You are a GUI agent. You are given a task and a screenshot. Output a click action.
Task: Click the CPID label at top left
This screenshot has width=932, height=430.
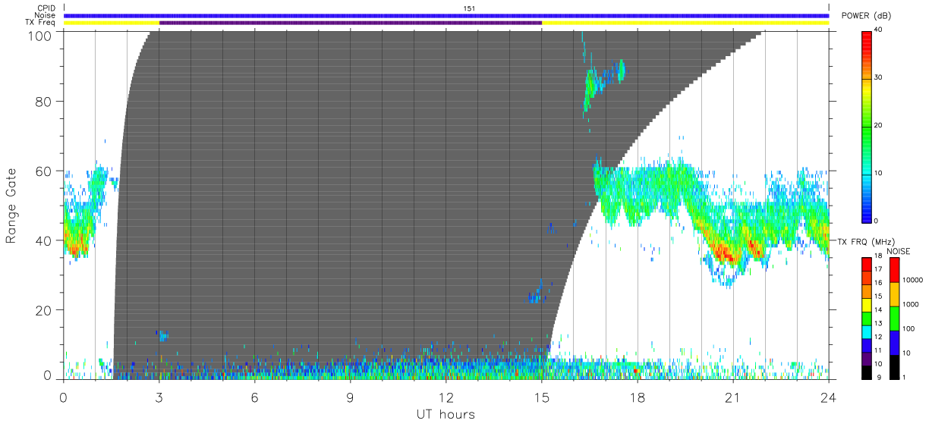[x=46, y=8]
